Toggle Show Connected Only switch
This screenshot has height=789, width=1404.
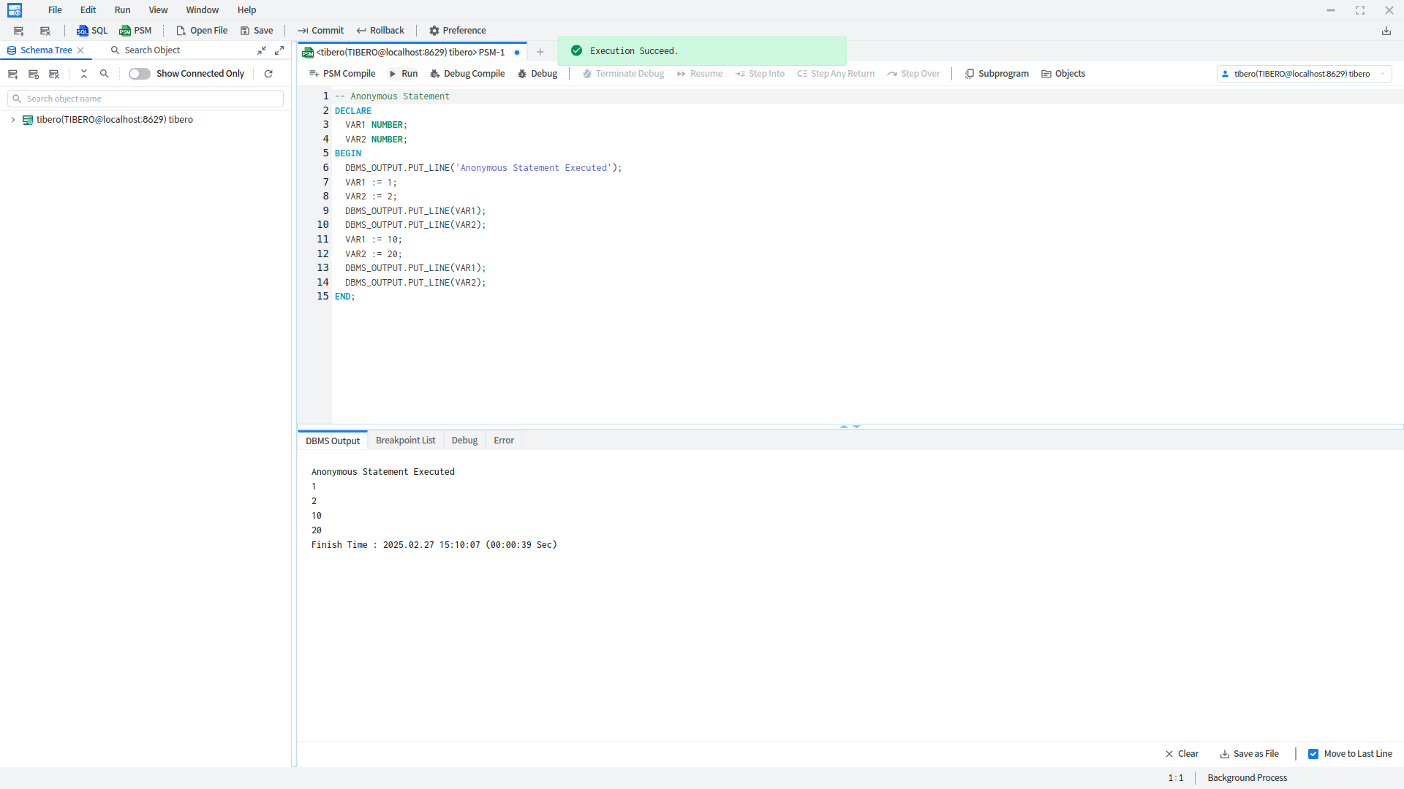pyautogui.click(x=139, y=74)
